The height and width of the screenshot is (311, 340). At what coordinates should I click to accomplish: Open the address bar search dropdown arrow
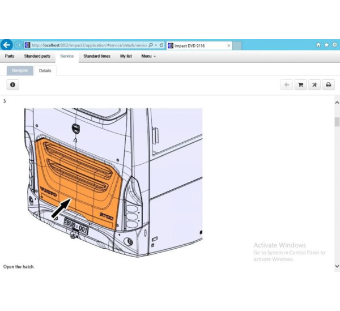point(156,45)
